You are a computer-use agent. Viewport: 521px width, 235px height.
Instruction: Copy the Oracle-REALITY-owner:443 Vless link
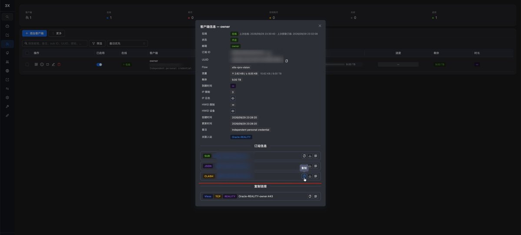[x=310, y=196]
